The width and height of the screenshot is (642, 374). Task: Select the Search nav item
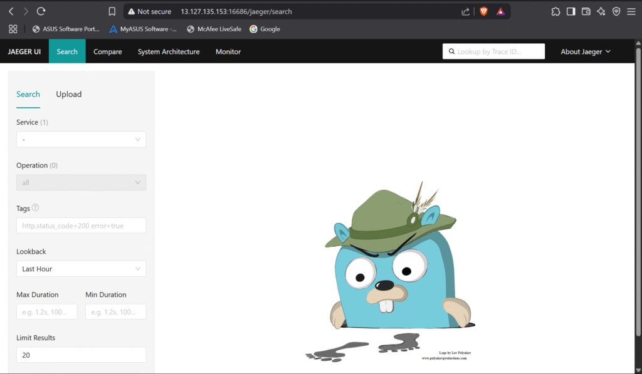(67, 51)
